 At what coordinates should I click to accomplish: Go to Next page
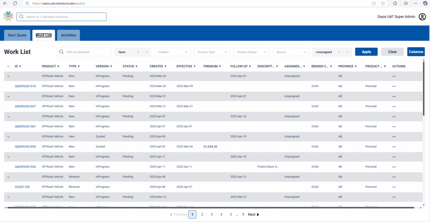[x=253, y=215]
